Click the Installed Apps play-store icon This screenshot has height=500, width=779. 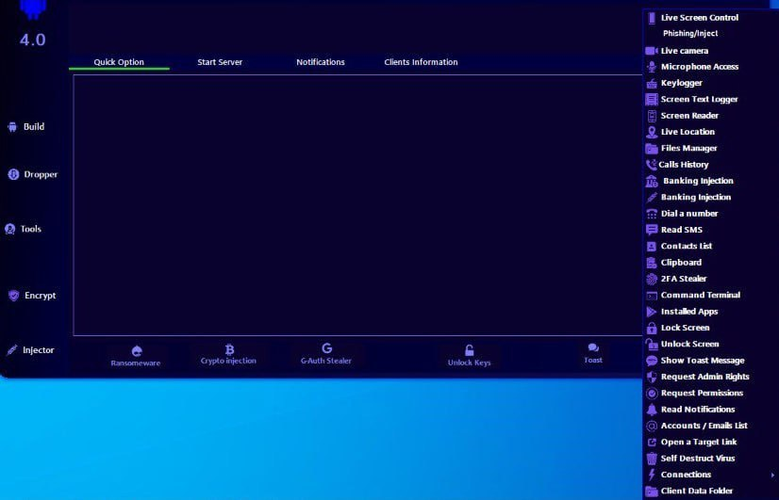tap(652, 312)
